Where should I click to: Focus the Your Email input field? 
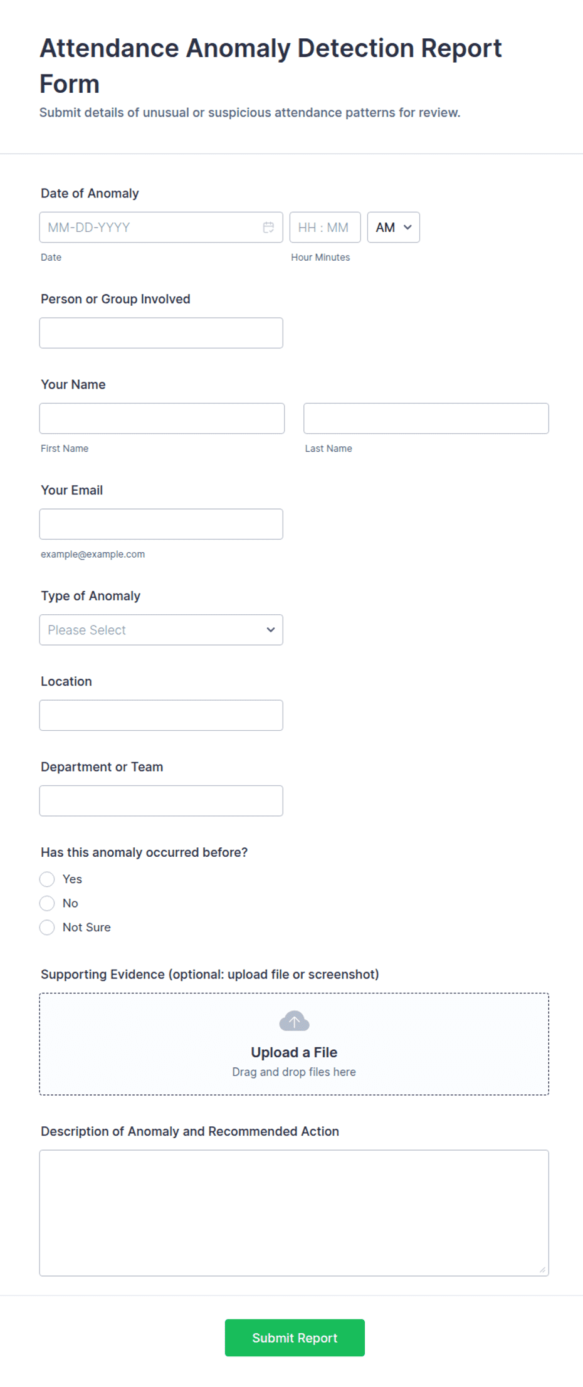pyautogui.click(x=161, y=524)
